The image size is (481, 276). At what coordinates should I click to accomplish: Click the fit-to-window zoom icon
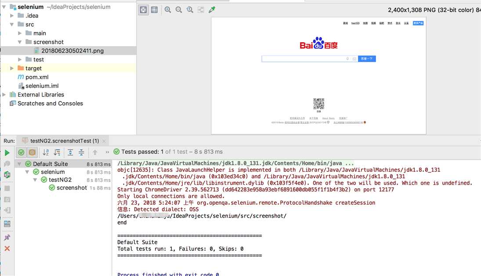tap(201, 10)
